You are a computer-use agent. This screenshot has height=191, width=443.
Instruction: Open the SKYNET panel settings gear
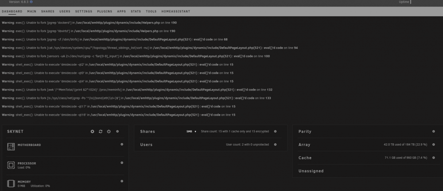117,131
